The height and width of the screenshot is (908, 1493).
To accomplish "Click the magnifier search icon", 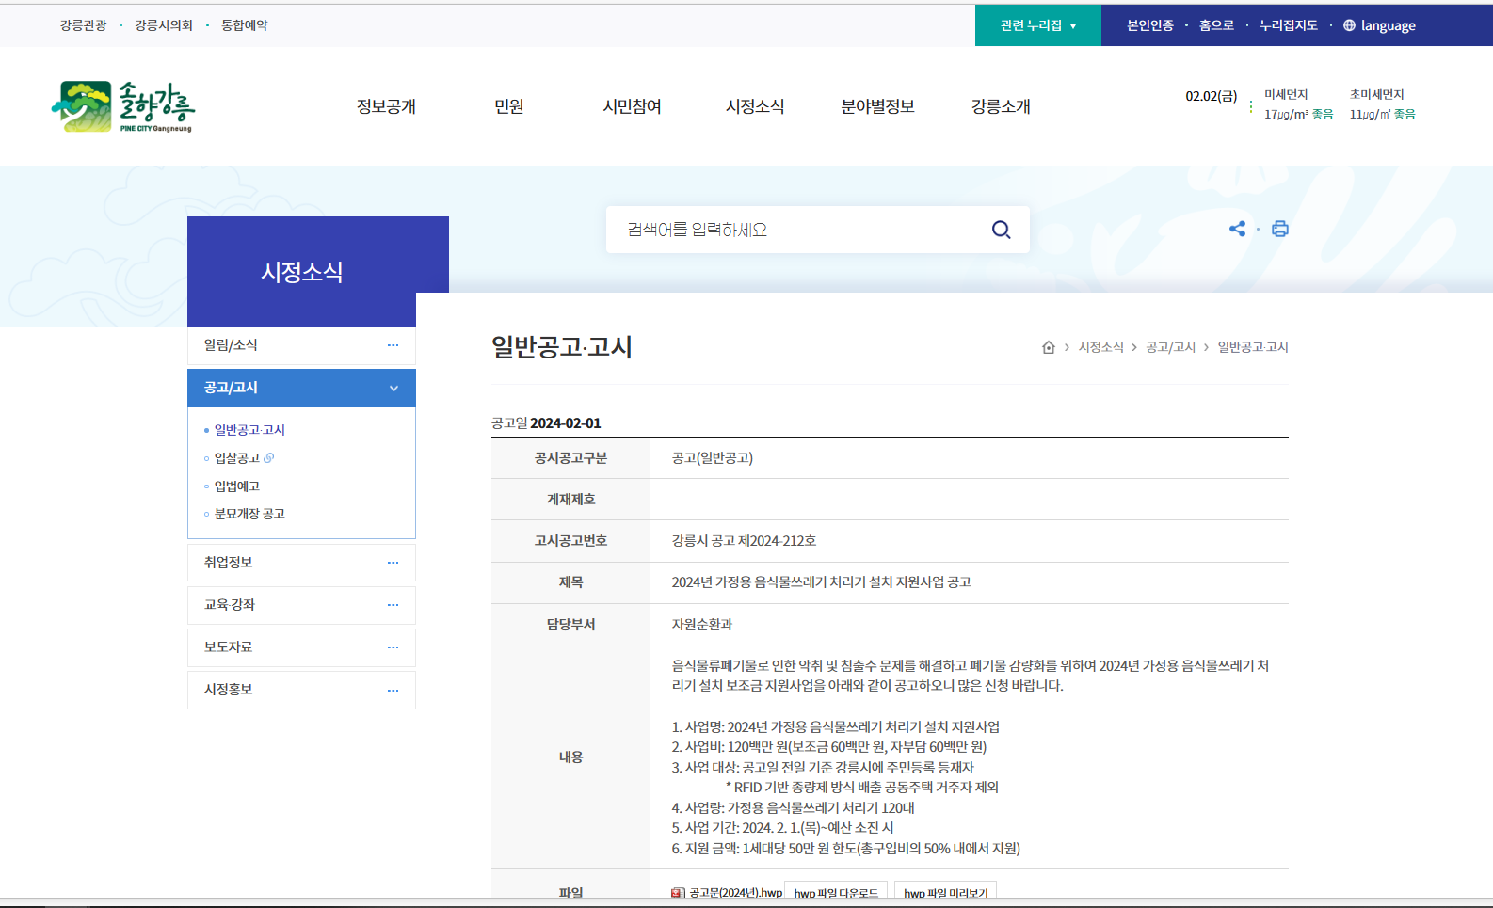I will (1001, 230).
